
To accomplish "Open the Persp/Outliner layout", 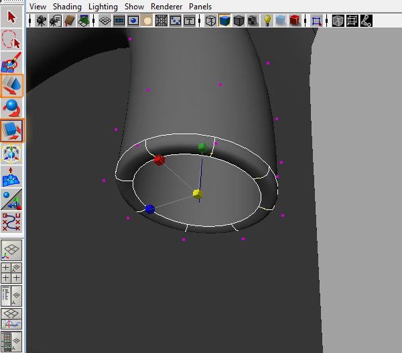I will [11, 295].
